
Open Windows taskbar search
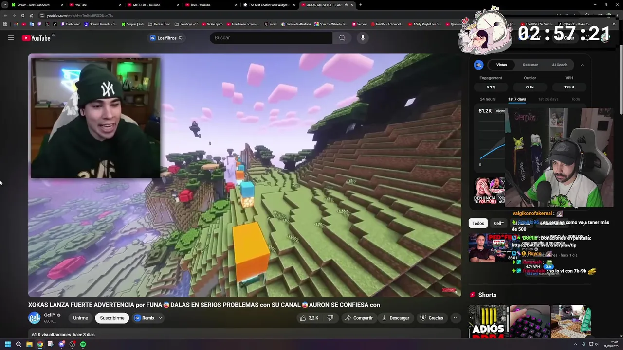pyautogui.click(x=18, y=344)
